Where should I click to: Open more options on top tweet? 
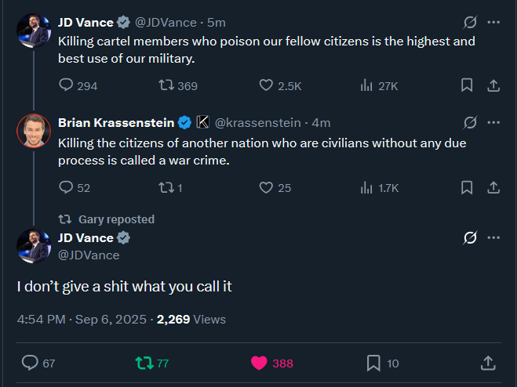(x=493, y=22)
